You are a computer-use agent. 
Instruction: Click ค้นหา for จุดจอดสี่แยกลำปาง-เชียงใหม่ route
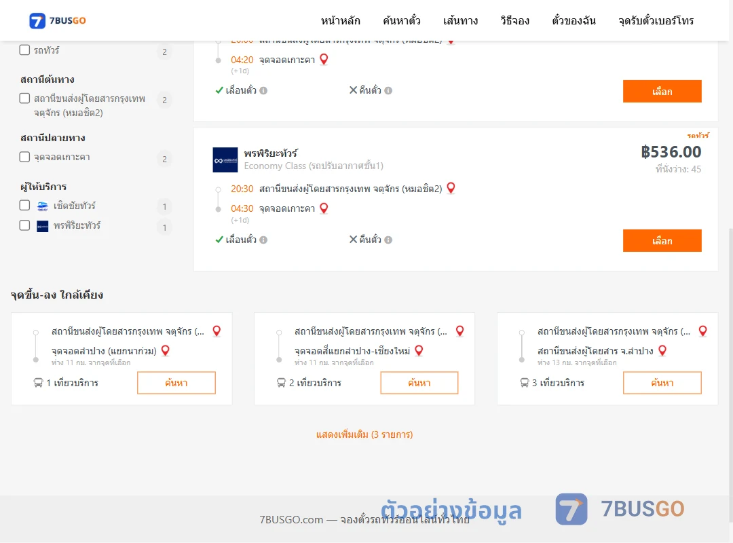click(419, 383)
